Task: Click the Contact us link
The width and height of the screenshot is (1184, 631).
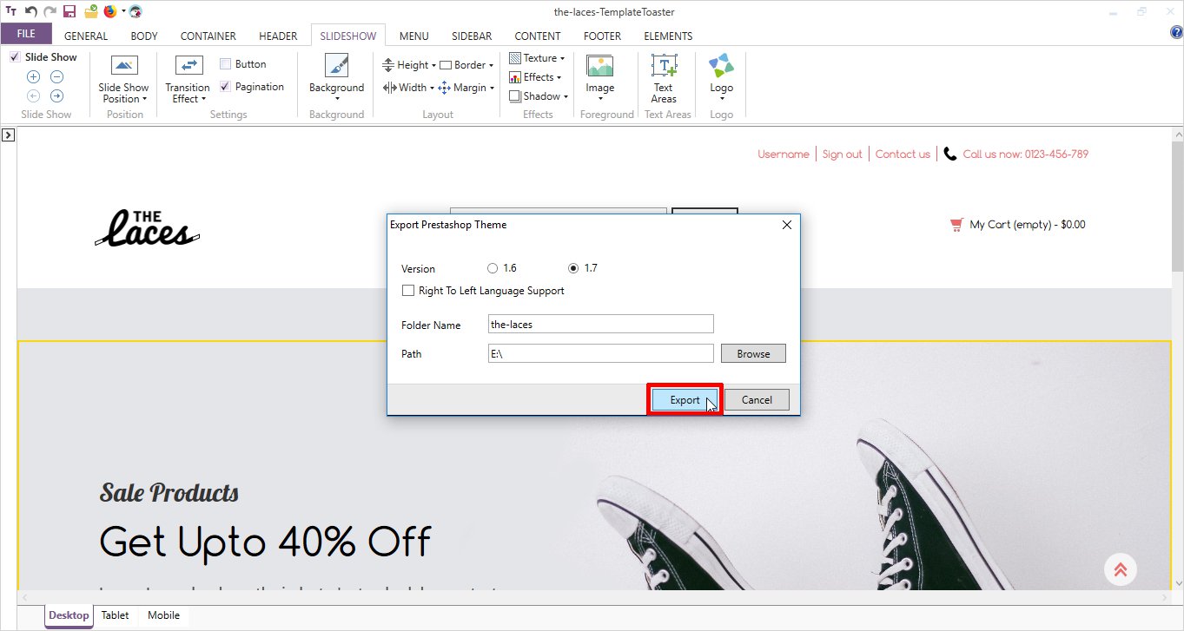Action: [x=903, y=154]
